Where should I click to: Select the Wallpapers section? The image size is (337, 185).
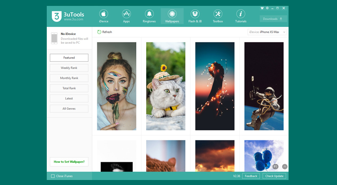click(172, 16)
